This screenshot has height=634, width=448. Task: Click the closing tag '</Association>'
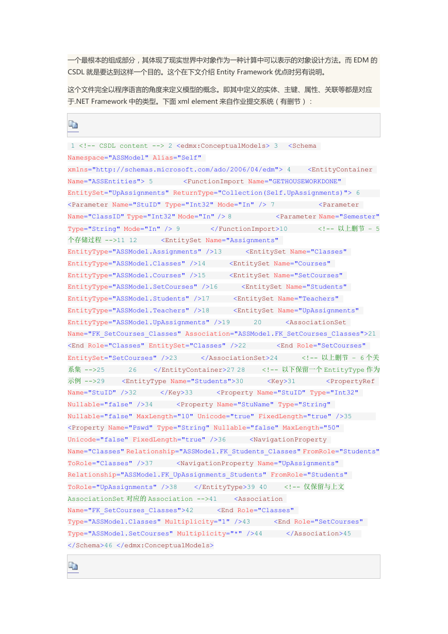point(313,534)
